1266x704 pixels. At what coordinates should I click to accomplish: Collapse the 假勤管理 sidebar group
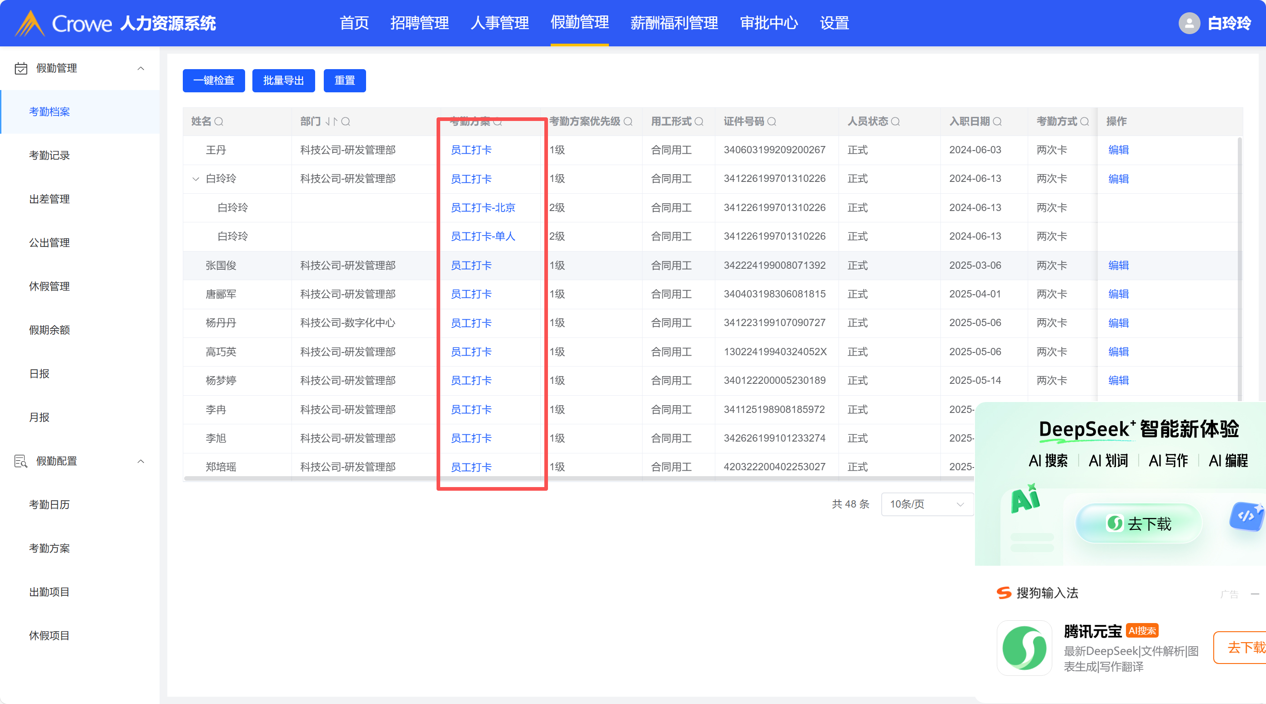pyautogui.click(x=141, y=68)
